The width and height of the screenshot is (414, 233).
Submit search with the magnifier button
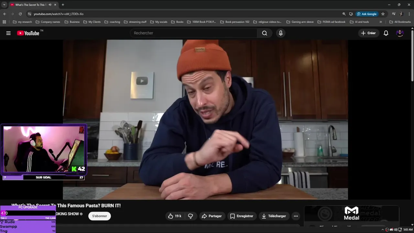(x=265, y=33)
